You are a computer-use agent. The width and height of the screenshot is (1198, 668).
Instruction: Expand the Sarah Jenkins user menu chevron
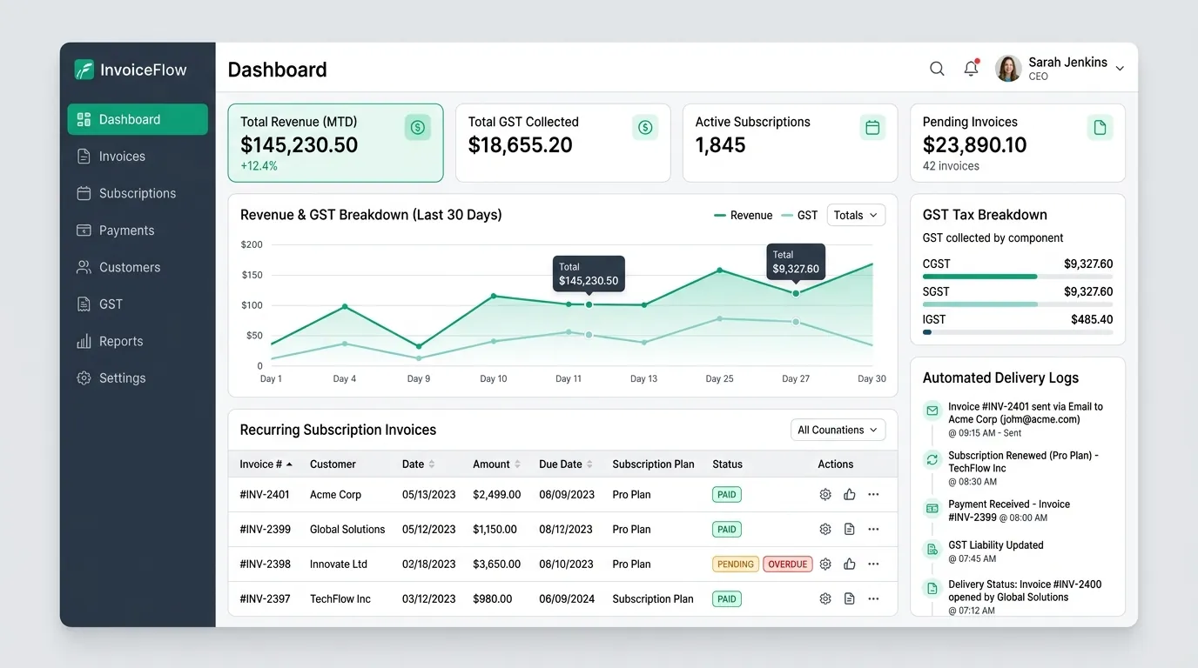pos(1120,69)
